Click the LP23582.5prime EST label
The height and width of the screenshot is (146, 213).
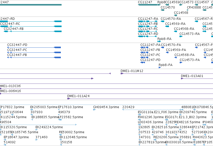pos(71,117)
